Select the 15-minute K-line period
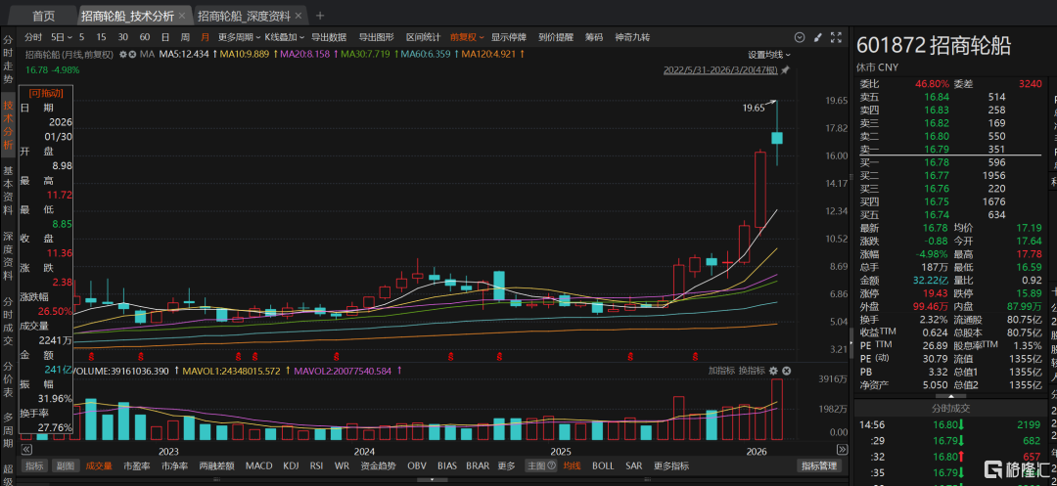The width and height of the screenshot is (1057, 486). tap(101, 37)
